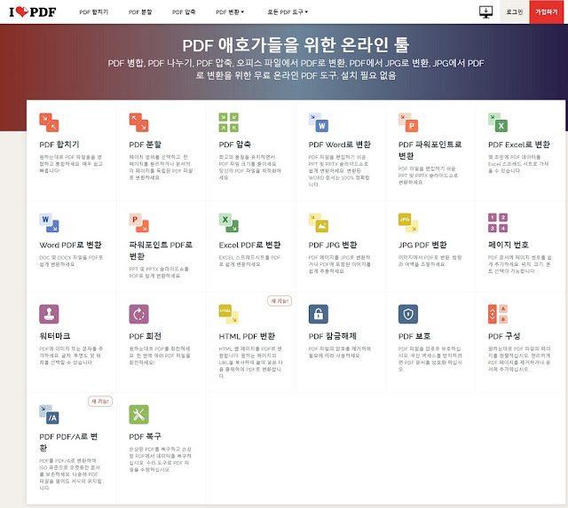
Task: Click 새 기능 badge on PDF/A card
Action: pos(100,402)
